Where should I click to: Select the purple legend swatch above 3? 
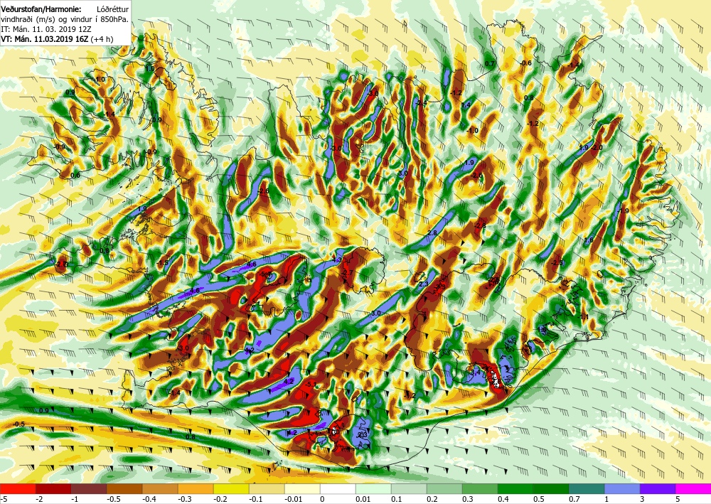coord(658,489)
